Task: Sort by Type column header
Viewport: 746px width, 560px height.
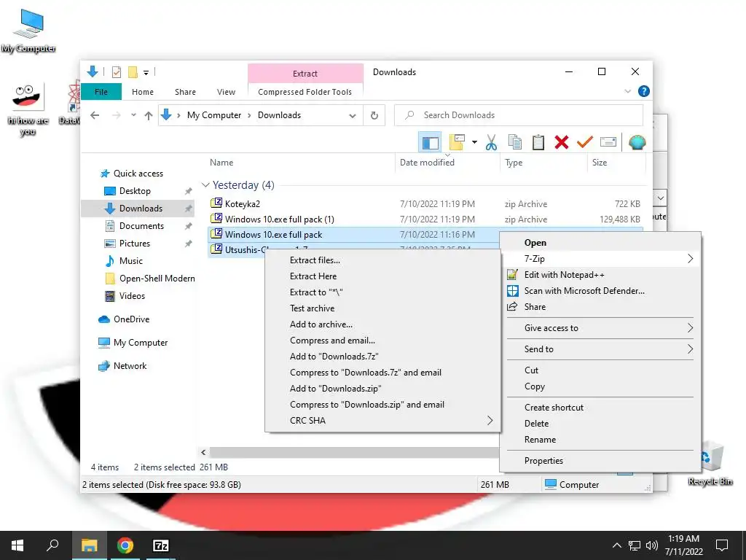Action: click(514, 163)
